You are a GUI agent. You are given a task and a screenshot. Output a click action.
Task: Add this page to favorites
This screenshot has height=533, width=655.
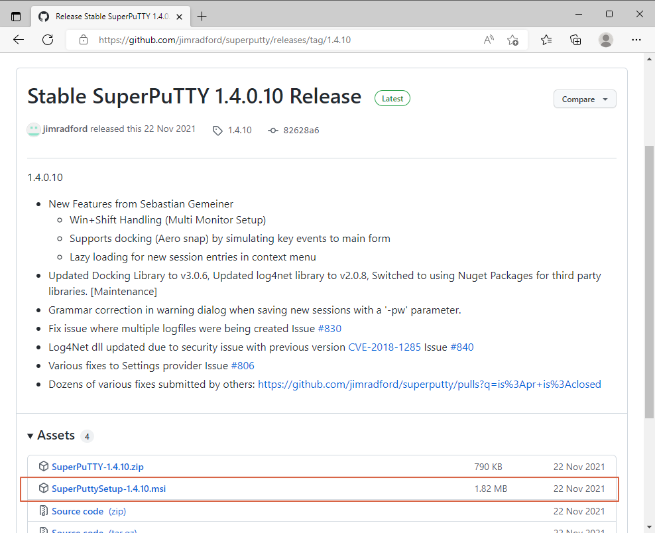512,40
